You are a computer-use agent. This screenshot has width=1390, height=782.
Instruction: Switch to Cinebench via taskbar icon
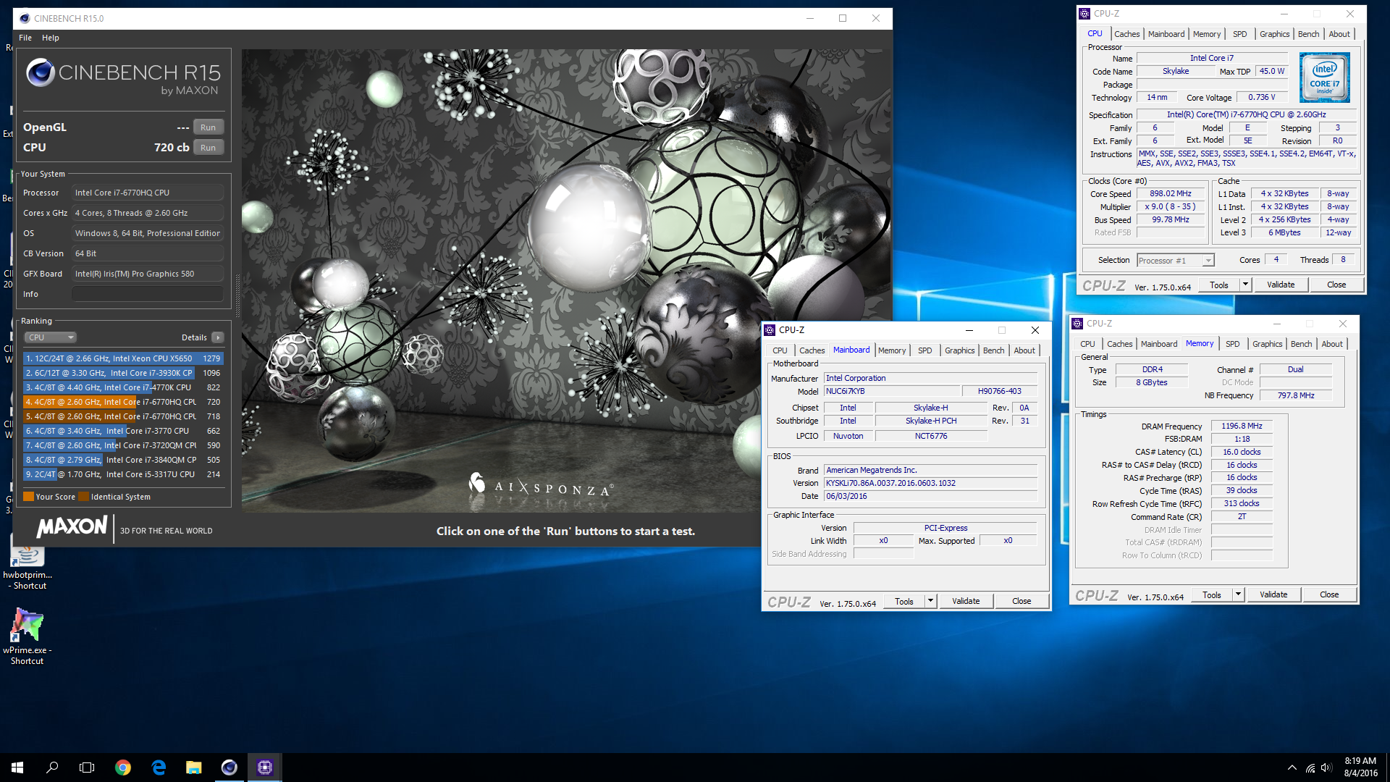tap(229, 768)
